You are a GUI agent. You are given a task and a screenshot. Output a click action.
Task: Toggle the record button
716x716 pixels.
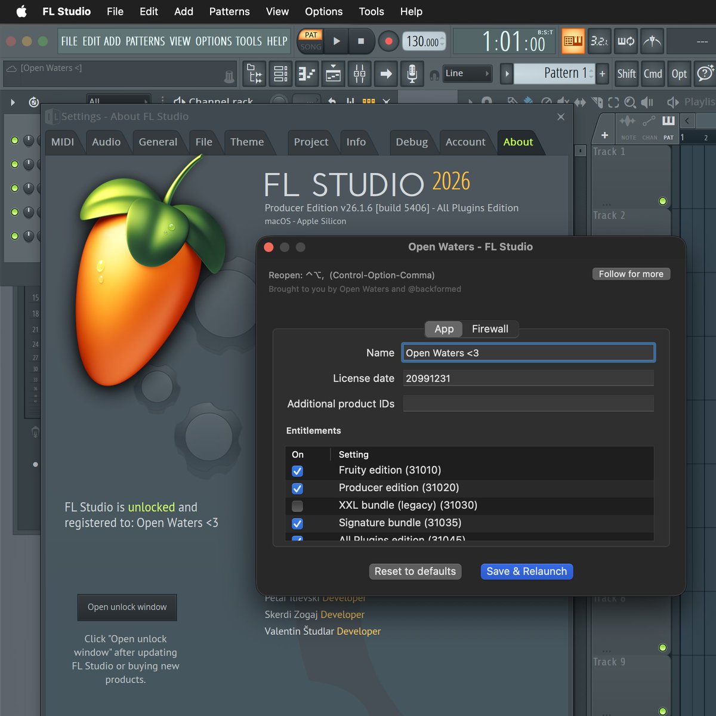point(389,41)
